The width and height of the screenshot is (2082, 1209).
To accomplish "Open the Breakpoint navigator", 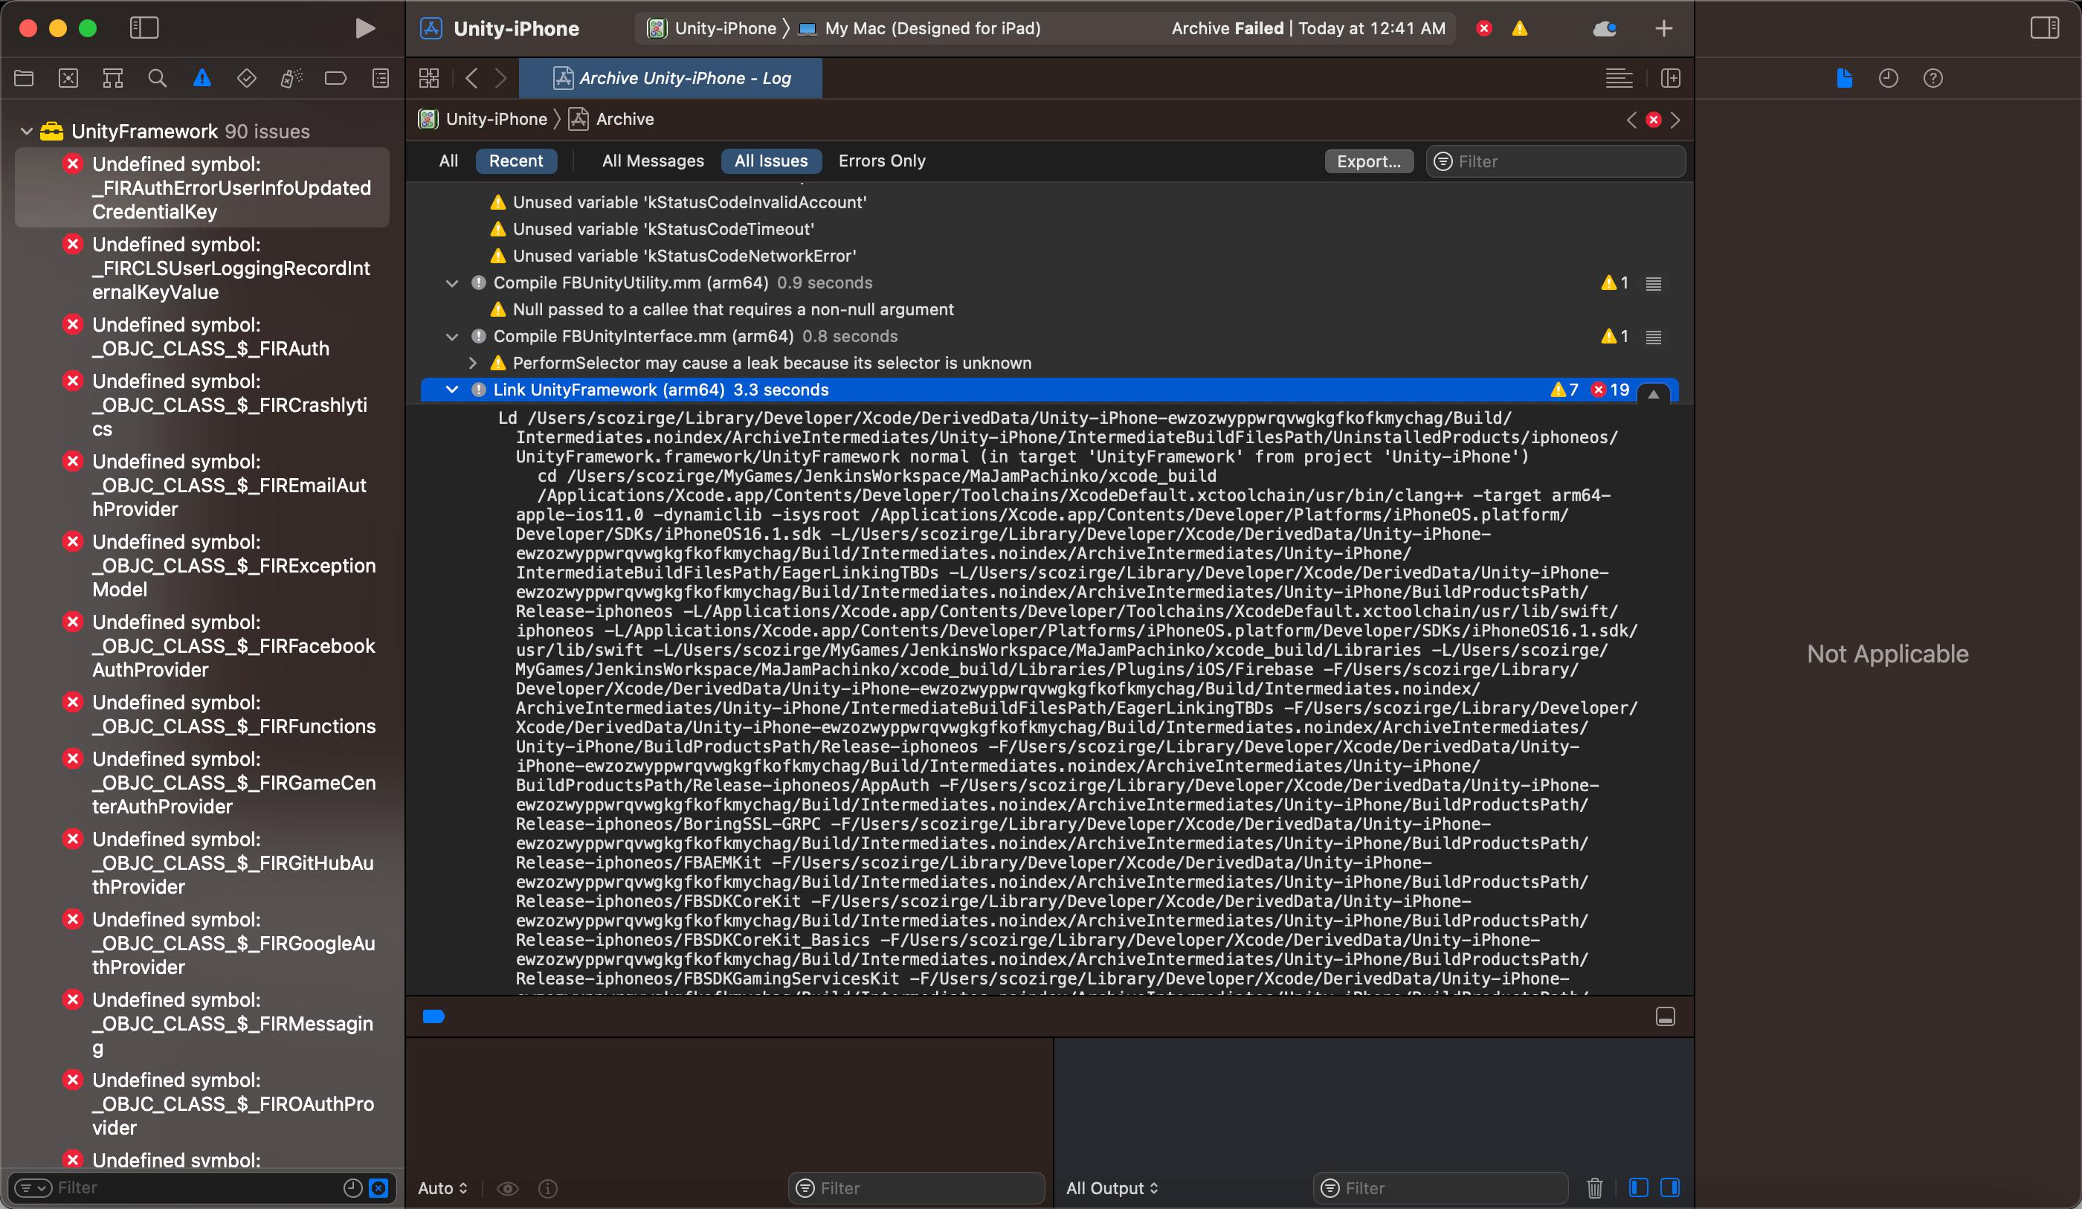I will tap(335, 79).
